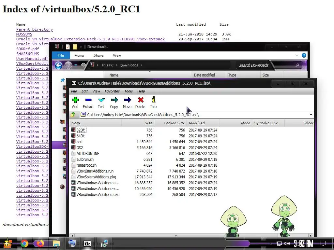Screen dimensions: 334x250
Task: Select VBoxWindowsAdditions.exe file
Action: 98,195
